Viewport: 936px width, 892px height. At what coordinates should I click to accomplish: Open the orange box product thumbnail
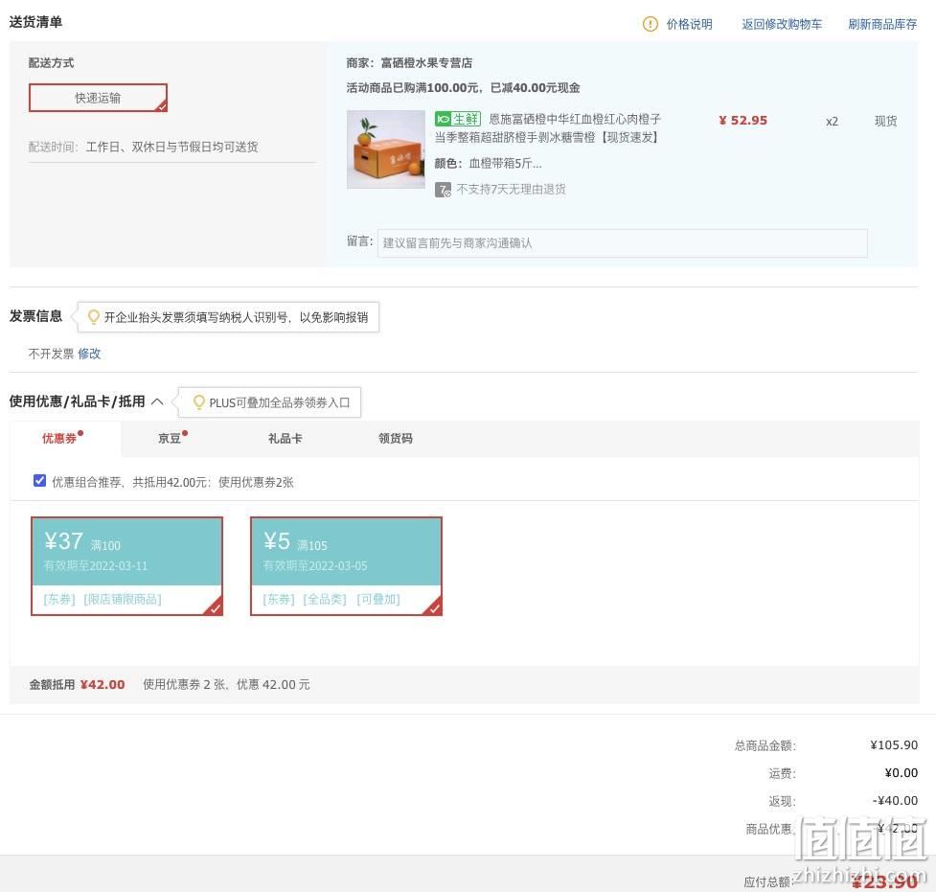pyautogui.click(x=386, y=149)
